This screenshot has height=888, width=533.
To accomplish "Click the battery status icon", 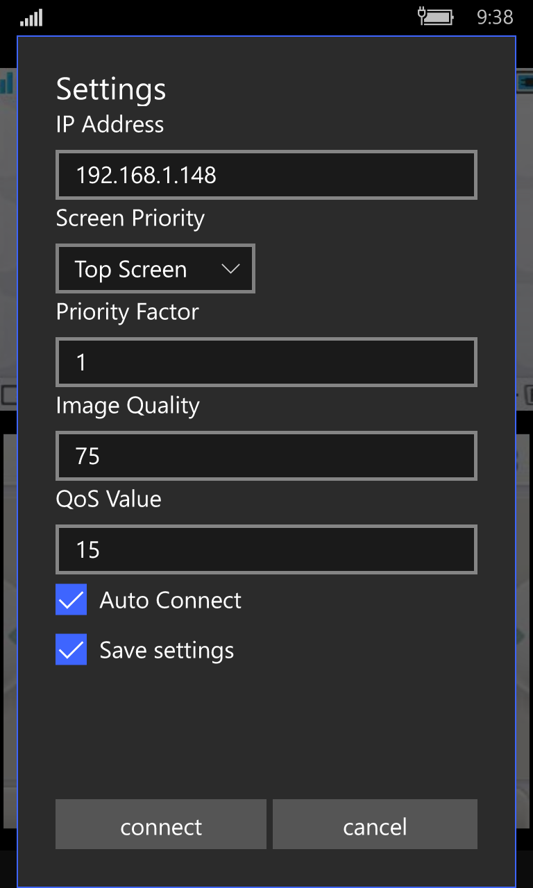I will pos(437,16).
